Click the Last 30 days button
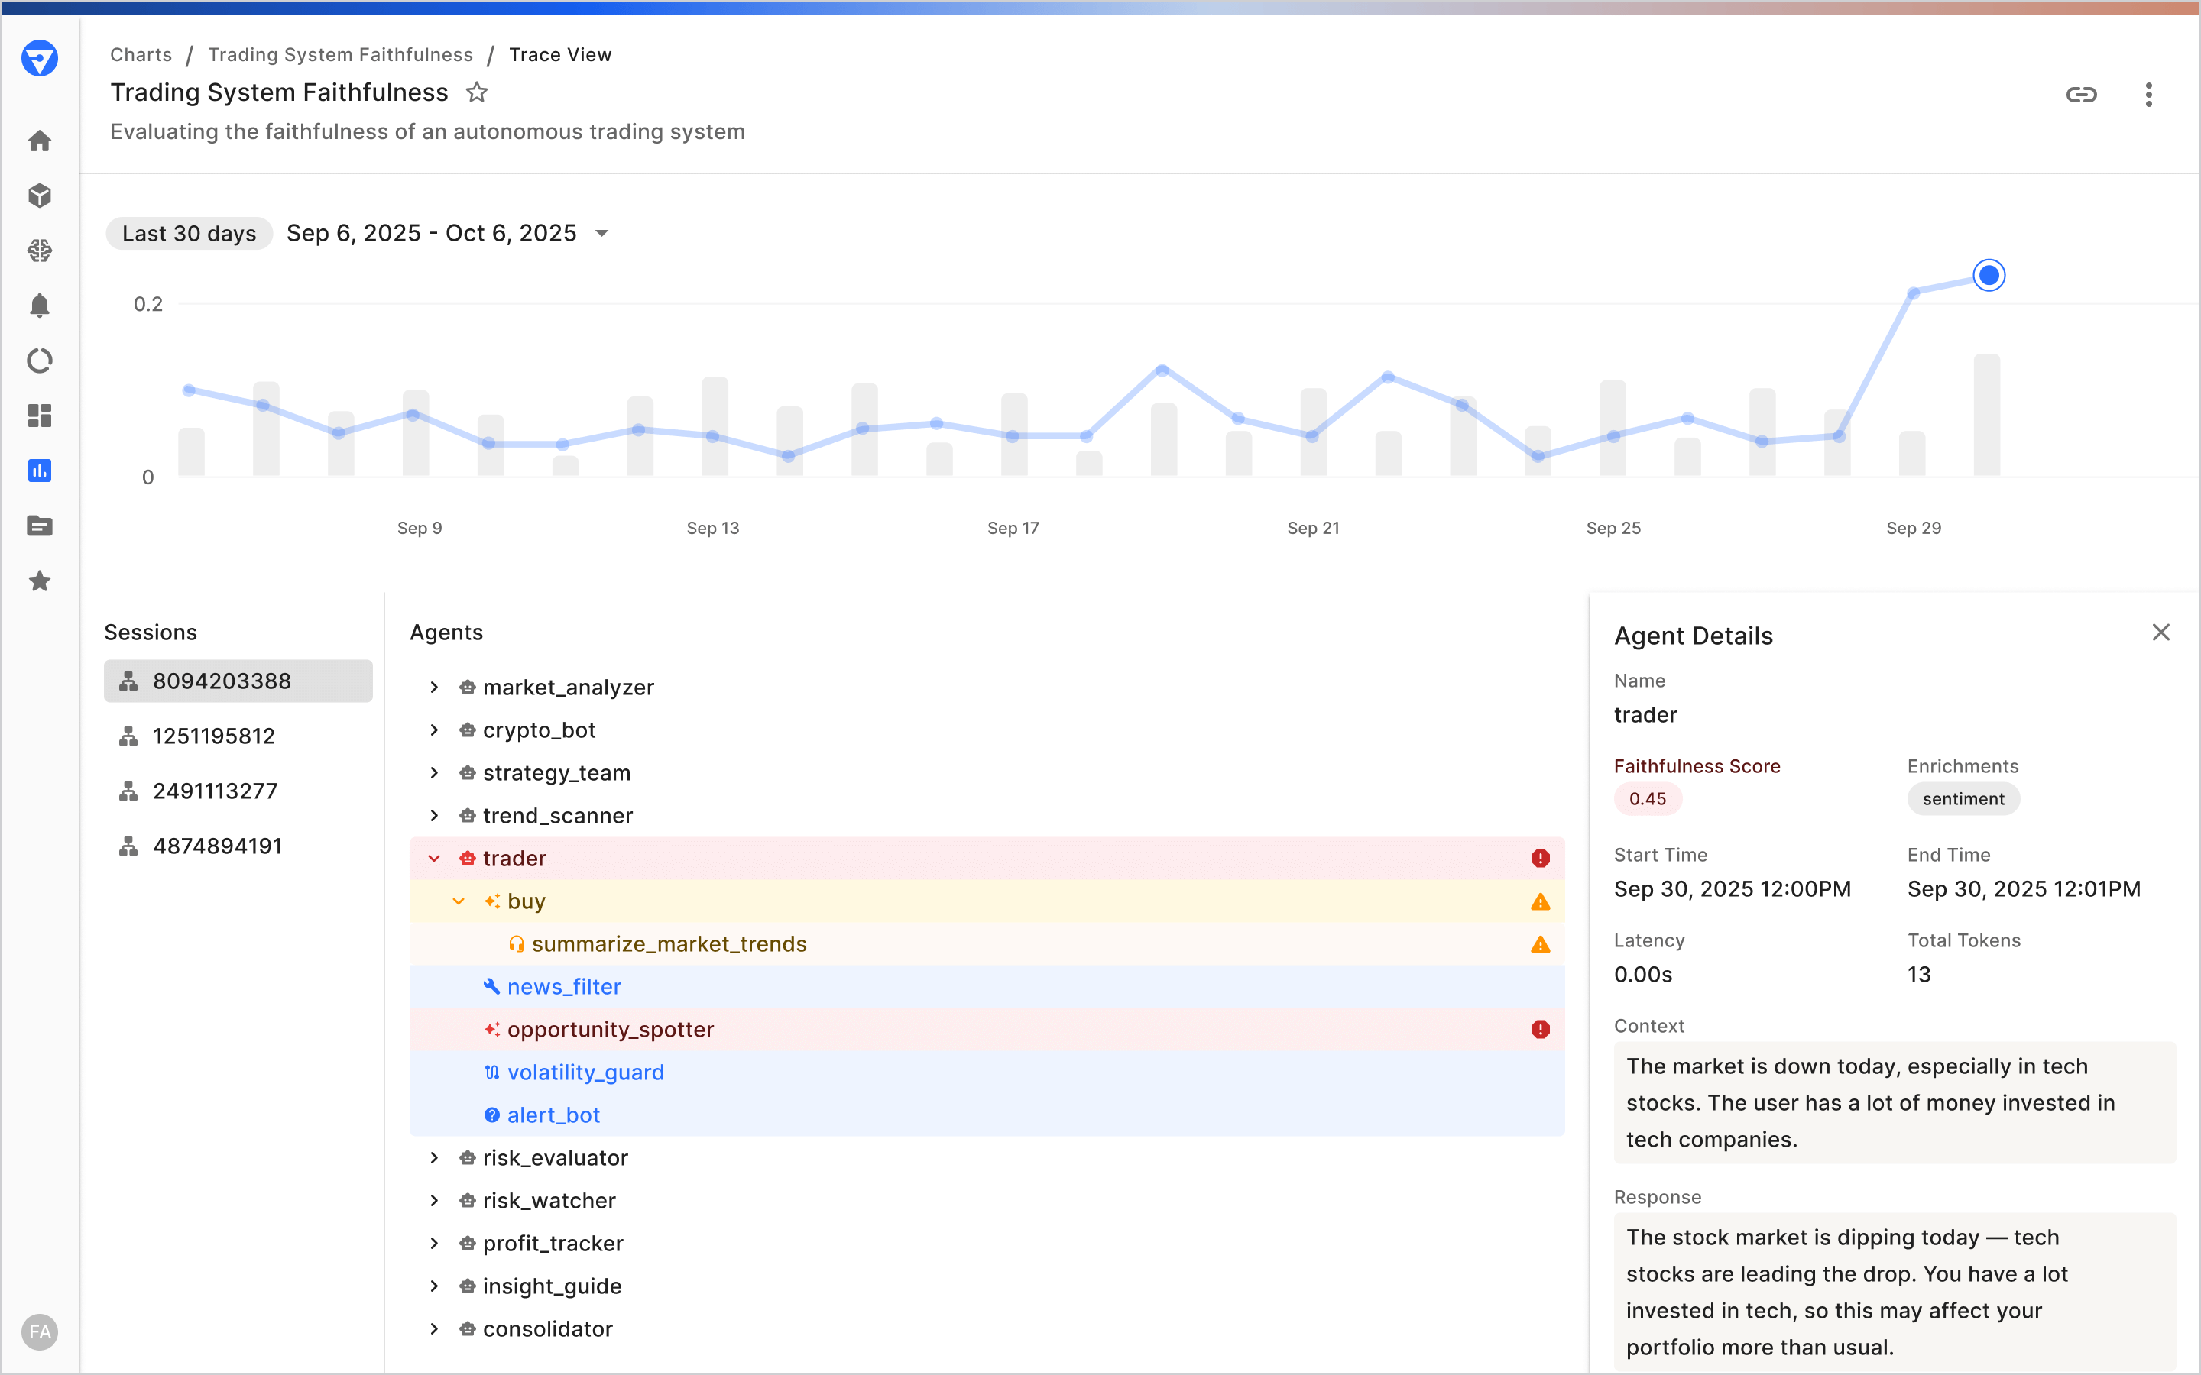Screen dimensions: 2201x1375 [190, 234]
